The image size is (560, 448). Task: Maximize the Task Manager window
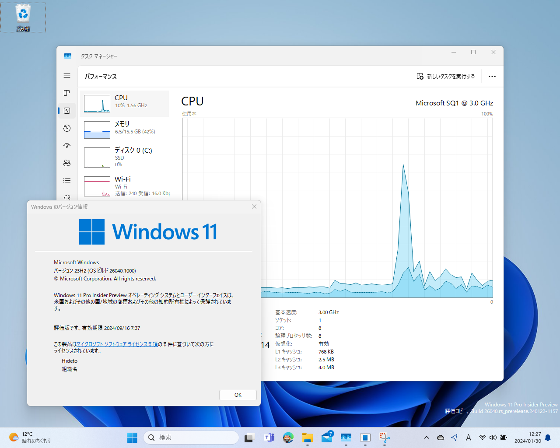[473, 52]
